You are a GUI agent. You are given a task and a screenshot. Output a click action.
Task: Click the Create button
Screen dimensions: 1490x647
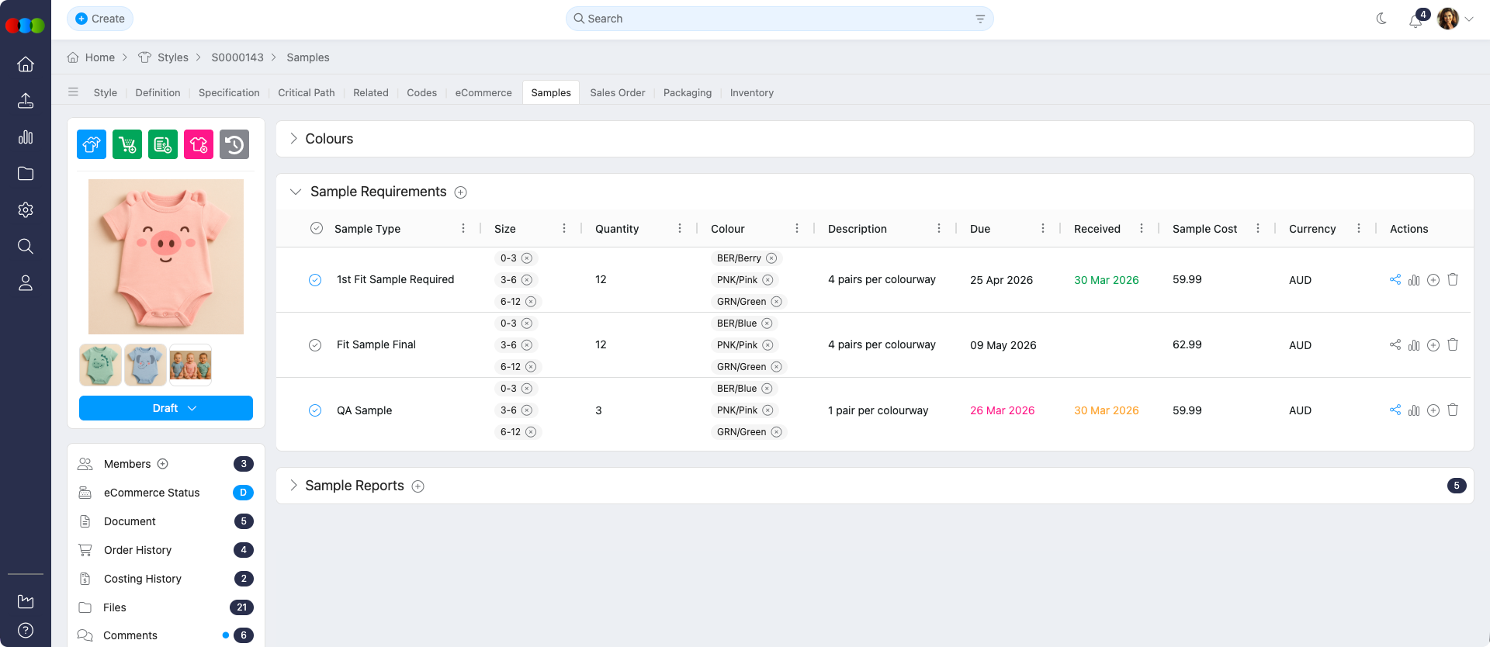point(100,19)
